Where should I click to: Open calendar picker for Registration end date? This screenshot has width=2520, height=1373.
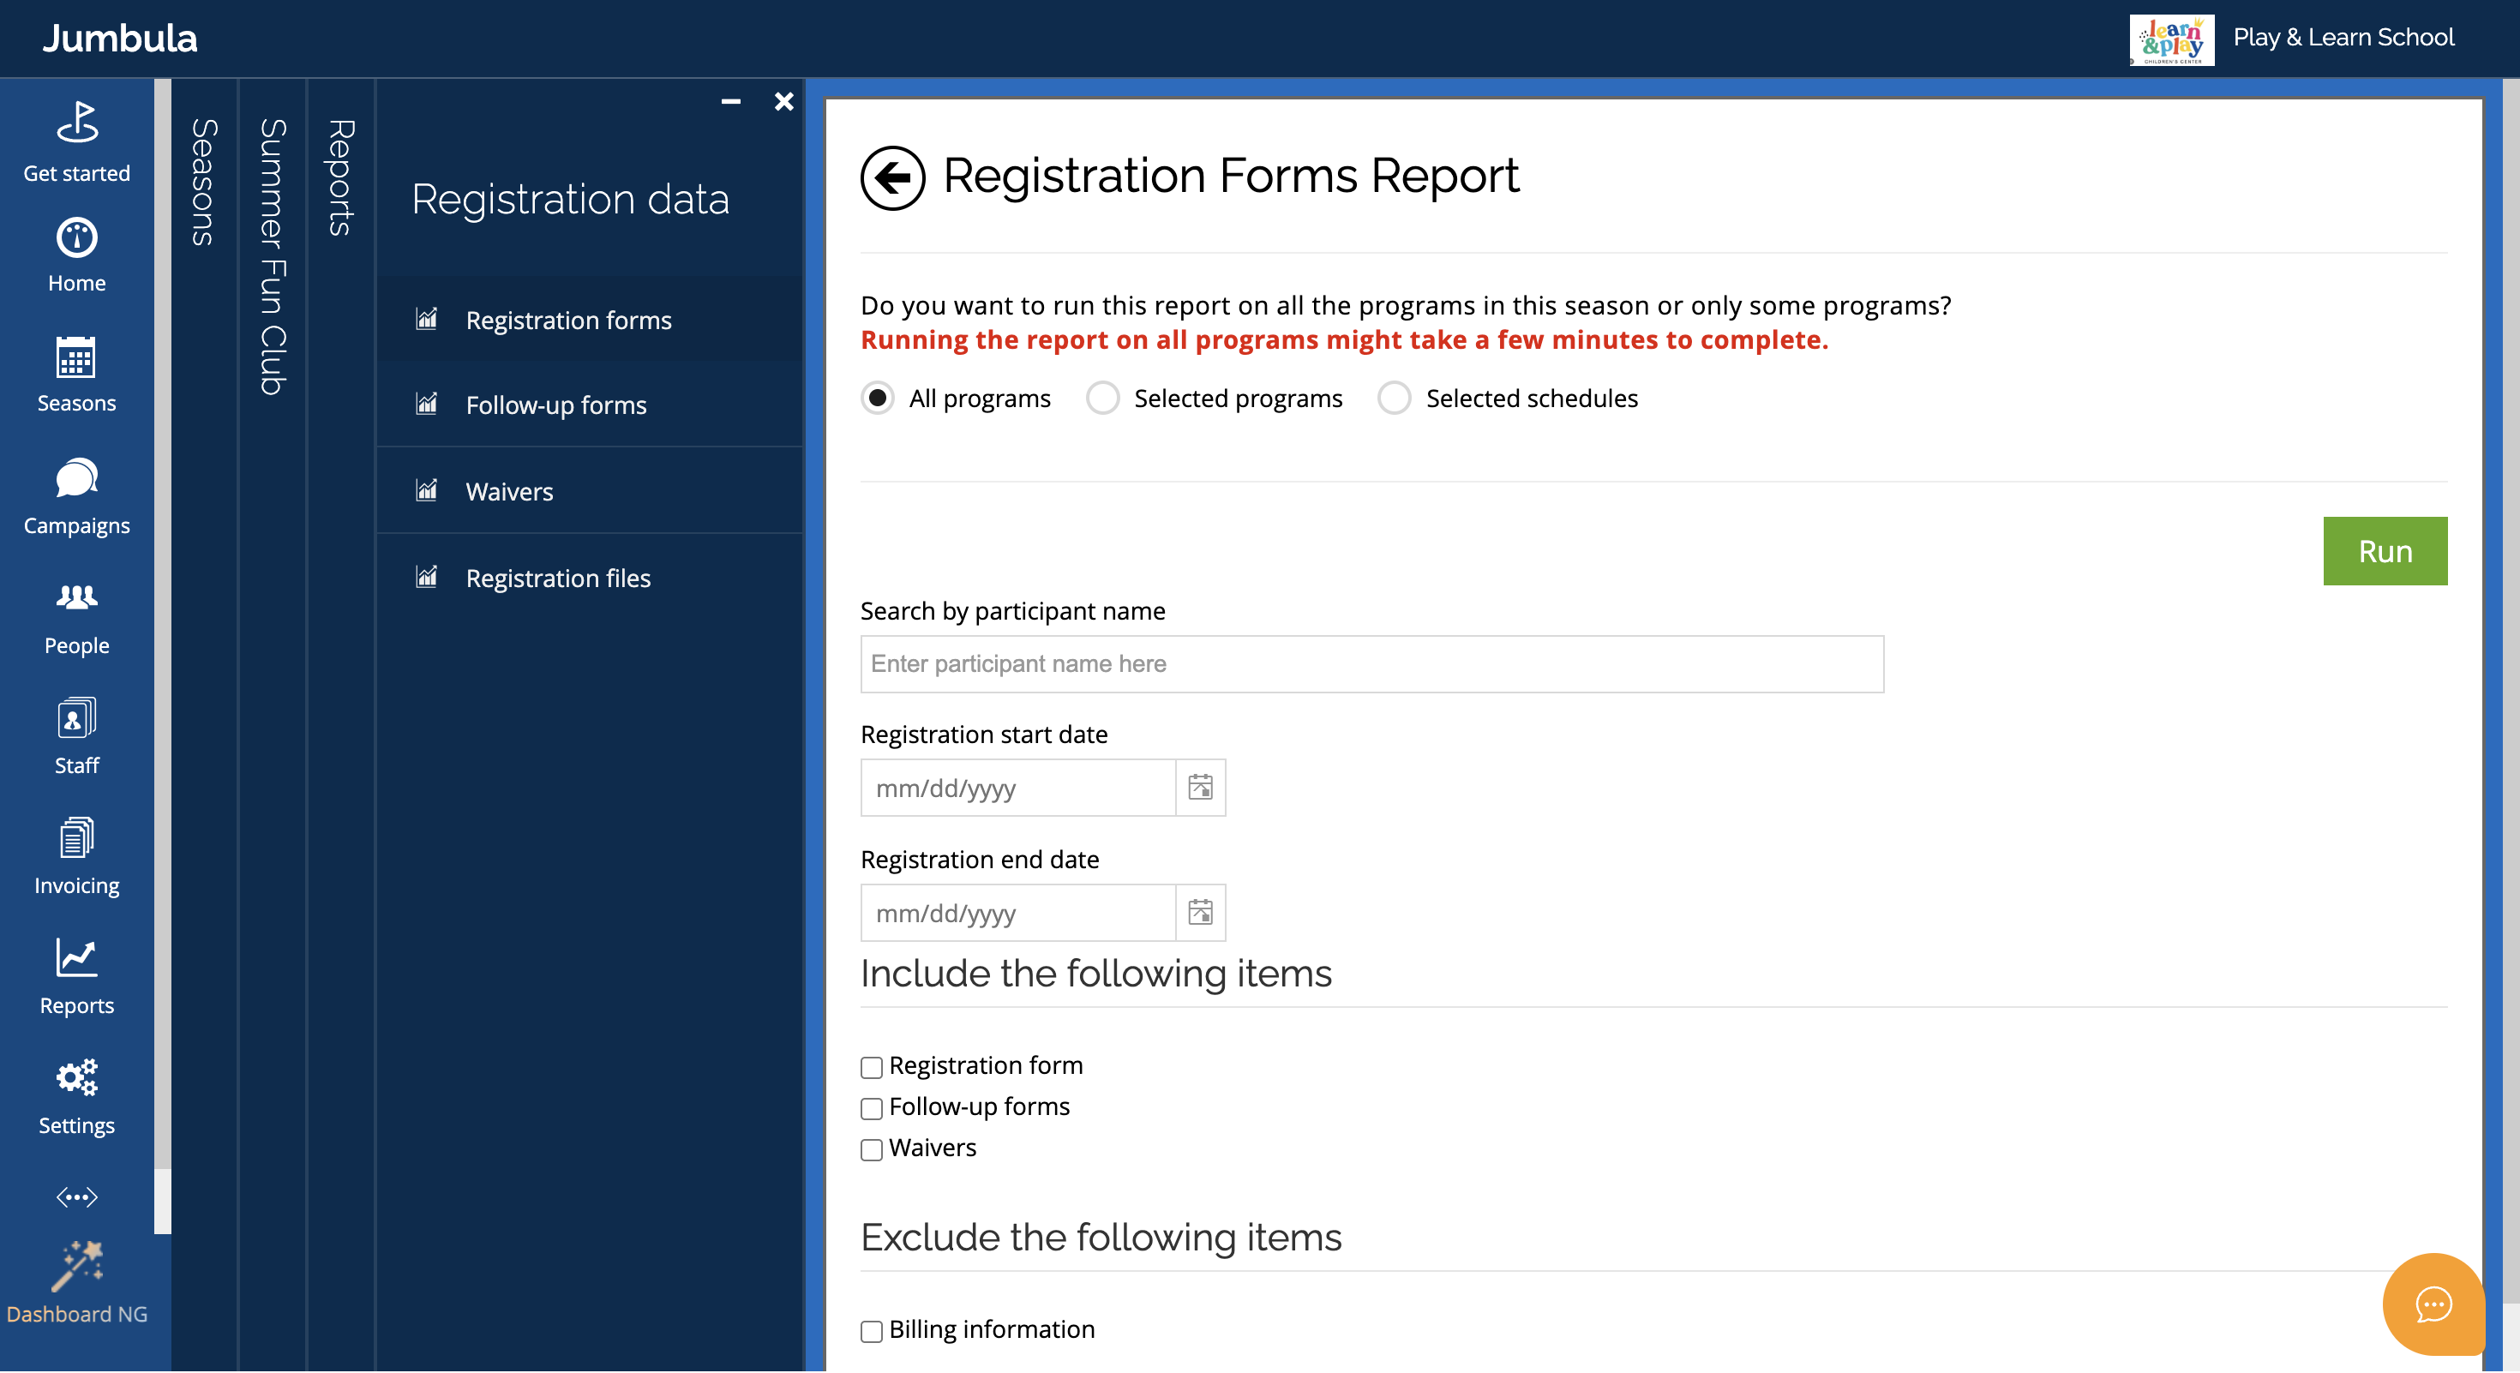pos(1199,913)
